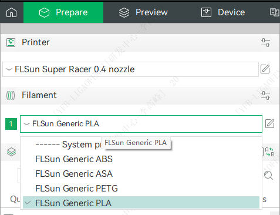
Task: Open filament settings sliders icon
Action: click(x=265, y=95)
